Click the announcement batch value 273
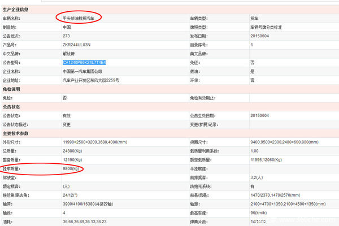The width and height of the screenshot is (339, 226). click(66, 36)
